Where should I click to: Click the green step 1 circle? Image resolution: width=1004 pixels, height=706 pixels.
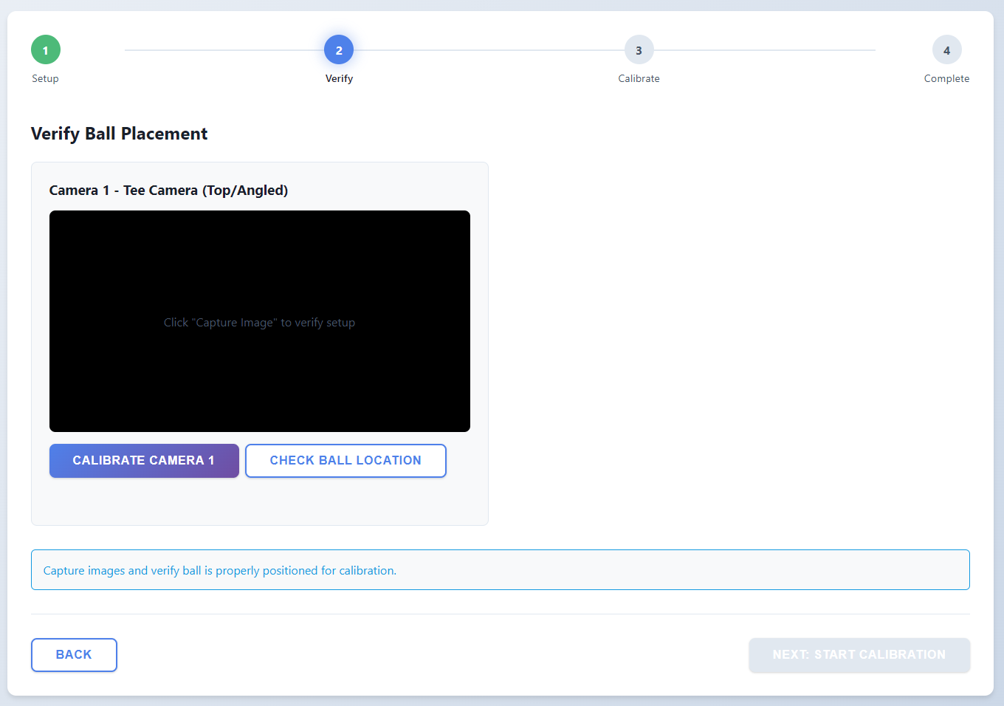tap(46, 50)
